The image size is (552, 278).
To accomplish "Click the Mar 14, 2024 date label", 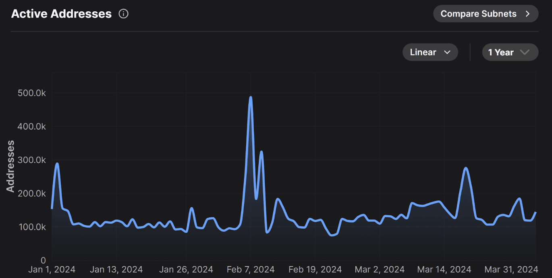I will click(444, 269).
